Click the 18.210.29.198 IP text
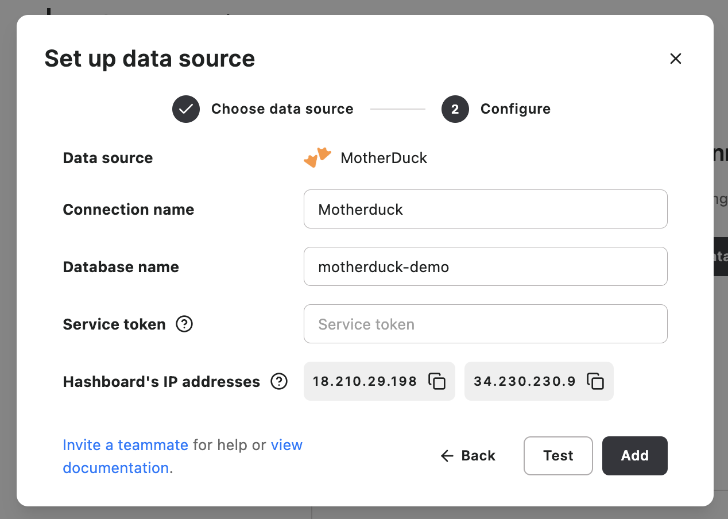This screenshot has width=728, height=519. (x=365, y=381)
